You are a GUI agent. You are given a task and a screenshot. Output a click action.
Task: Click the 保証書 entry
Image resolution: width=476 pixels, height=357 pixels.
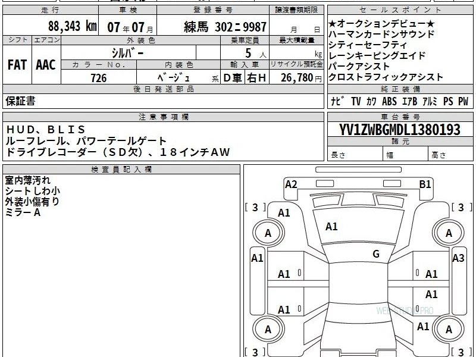(x=20, y=101)
